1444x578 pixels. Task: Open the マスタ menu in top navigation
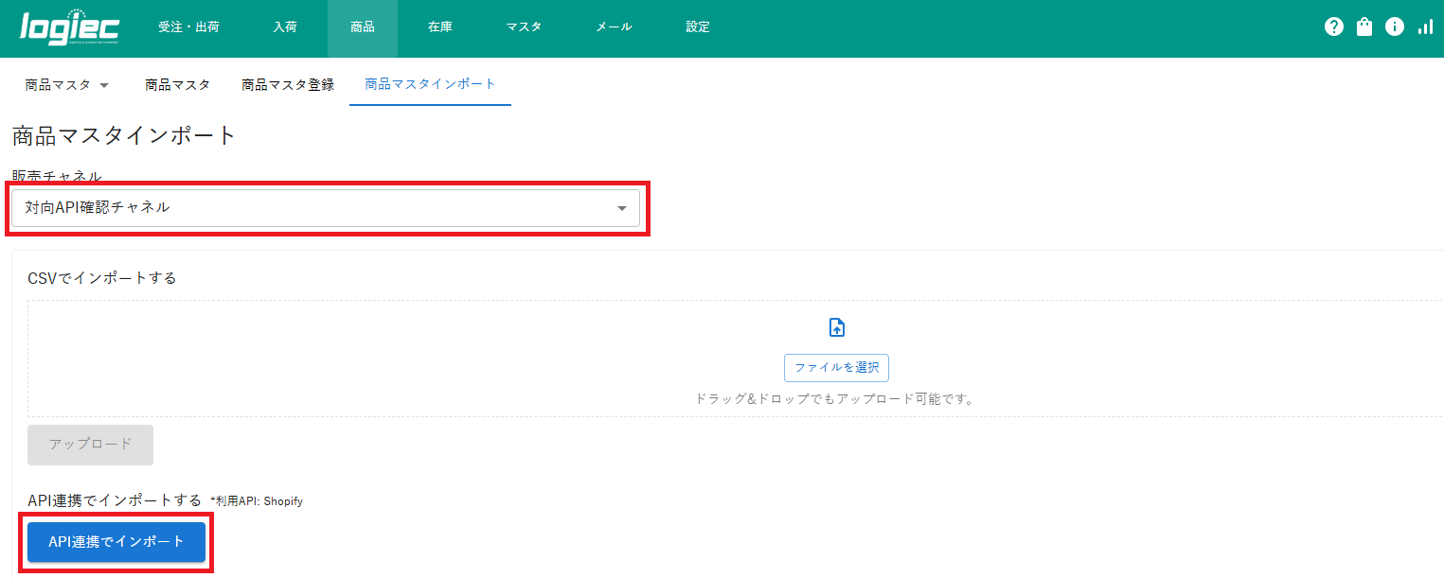pos(524,27)
